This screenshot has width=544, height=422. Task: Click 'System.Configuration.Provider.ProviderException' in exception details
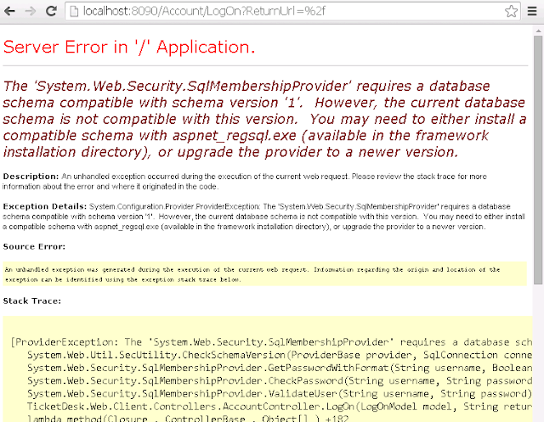174,206
